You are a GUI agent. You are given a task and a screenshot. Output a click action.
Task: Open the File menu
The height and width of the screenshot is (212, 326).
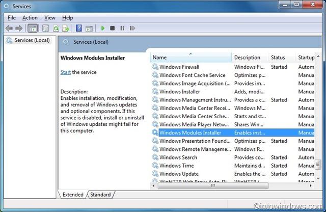click(x=12, y=18)
